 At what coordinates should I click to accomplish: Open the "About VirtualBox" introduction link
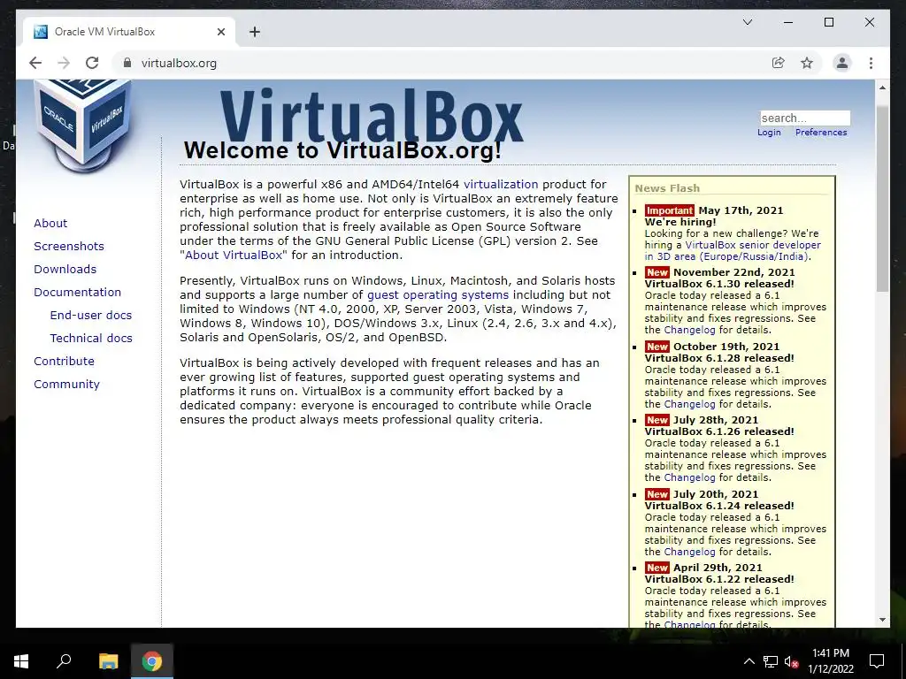coord(234,256)
